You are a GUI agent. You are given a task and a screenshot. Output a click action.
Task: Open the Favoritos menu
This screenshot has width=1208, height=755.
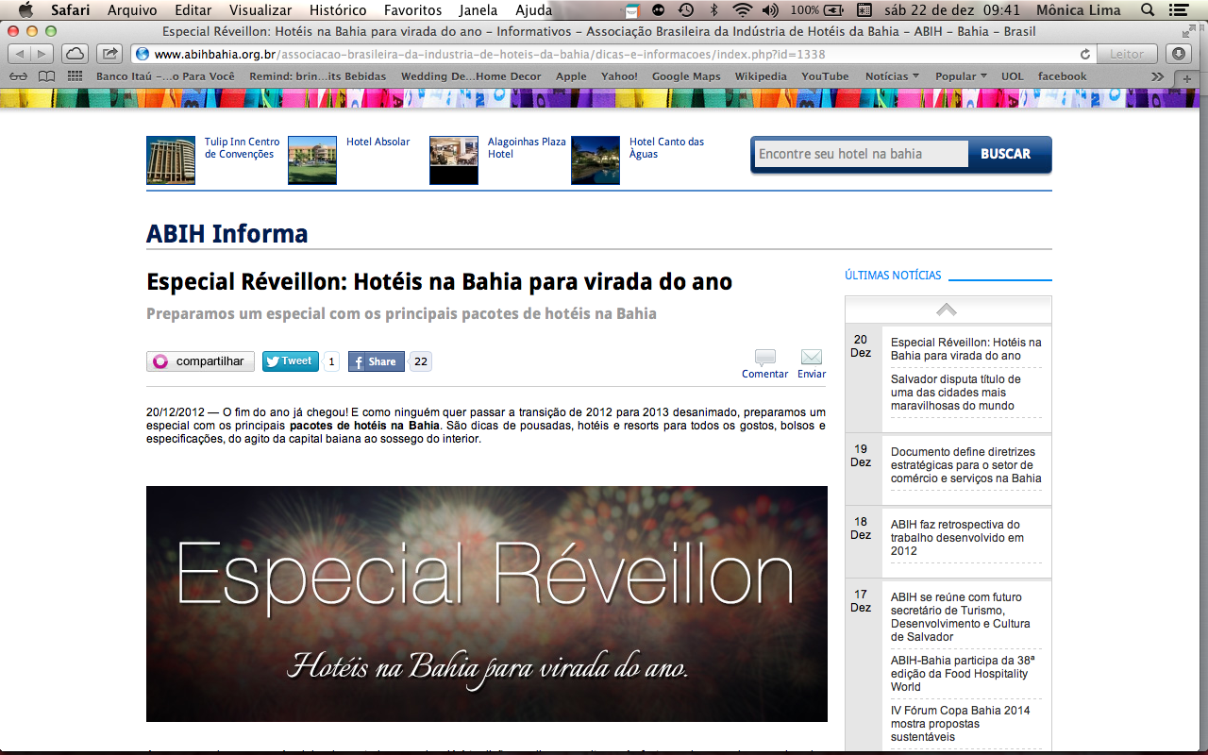(x=412, y=10)
